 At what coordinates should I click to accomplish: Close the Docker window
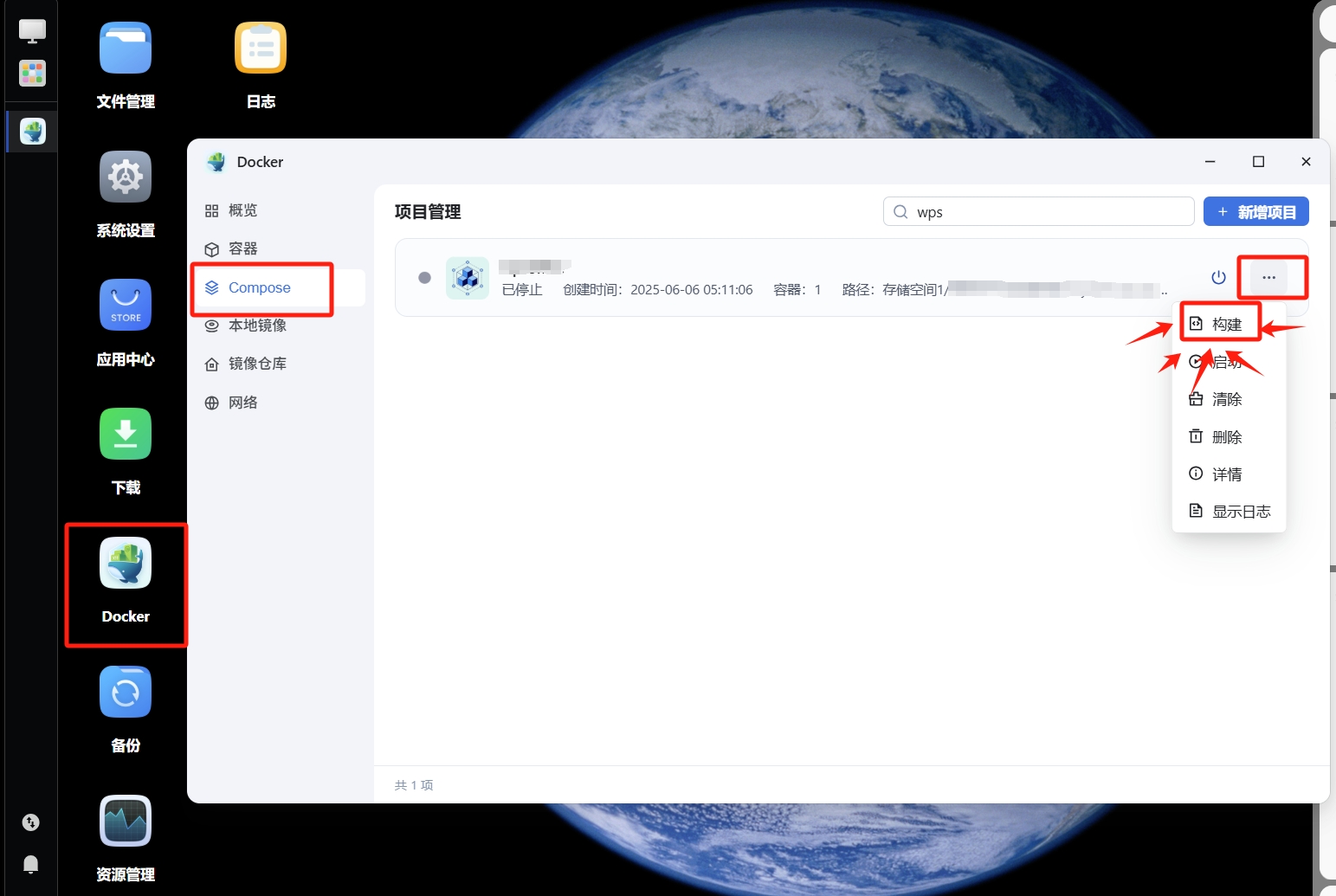[x=1307, y=162]
